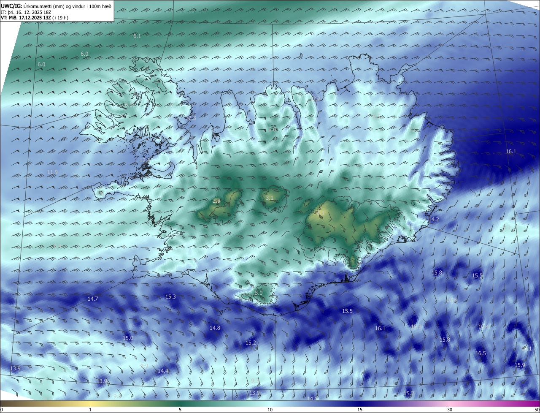
Task: Click the 3.1 value label over the glacier
Action: (269, 198)
